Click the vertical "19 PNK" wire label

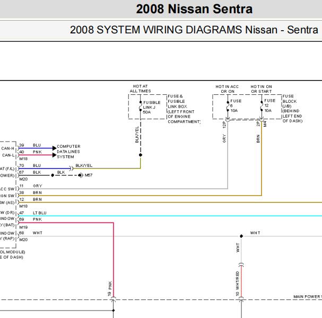(110, 289)
